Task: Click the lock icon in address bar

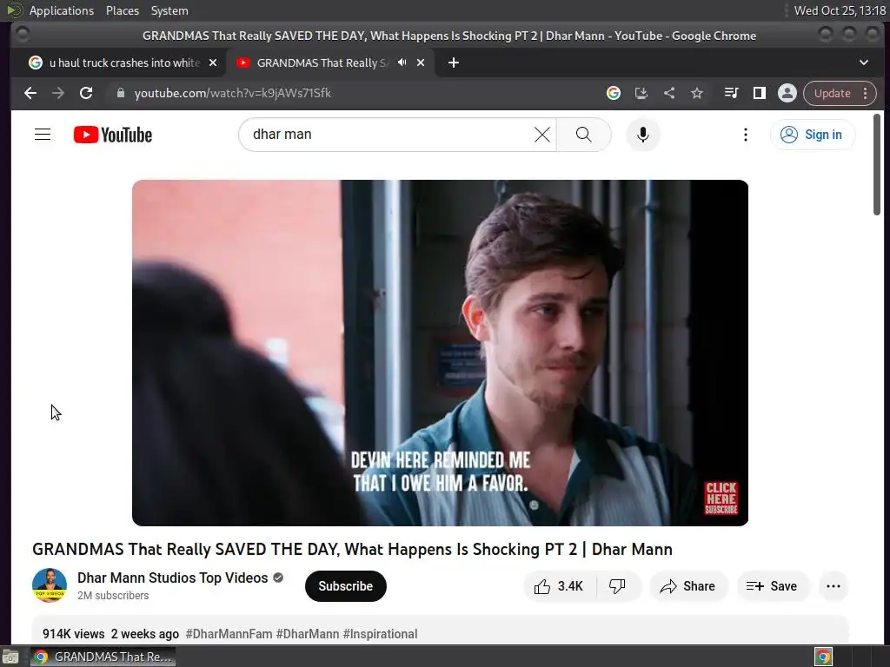Action: (x=120, y=93)
